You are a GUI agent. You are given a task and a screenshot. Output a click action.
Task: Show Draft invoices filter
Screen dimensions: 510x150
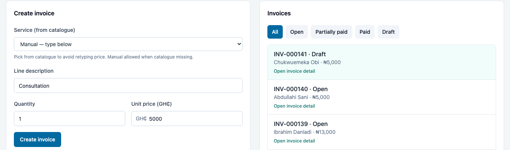point(388,32)
